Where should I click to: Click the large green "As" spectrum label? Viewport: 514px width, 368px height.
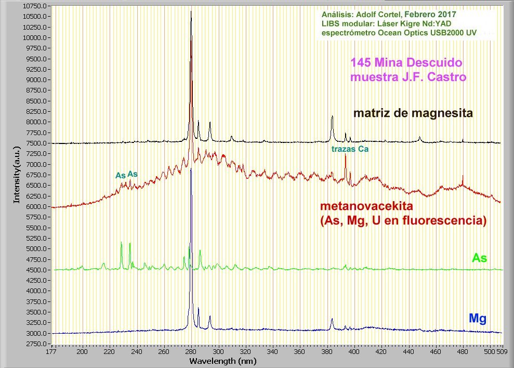[479, 258]
